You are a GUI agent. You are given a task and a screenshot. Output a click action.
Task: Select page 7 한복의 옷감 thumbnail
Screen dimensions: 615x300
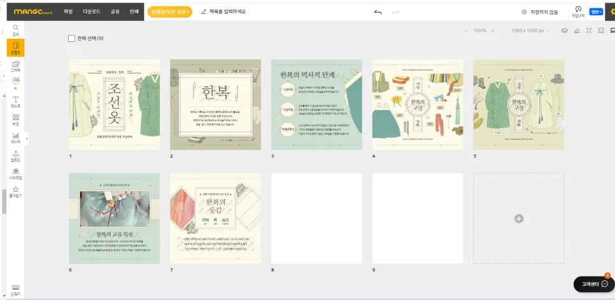coord(215,219)
